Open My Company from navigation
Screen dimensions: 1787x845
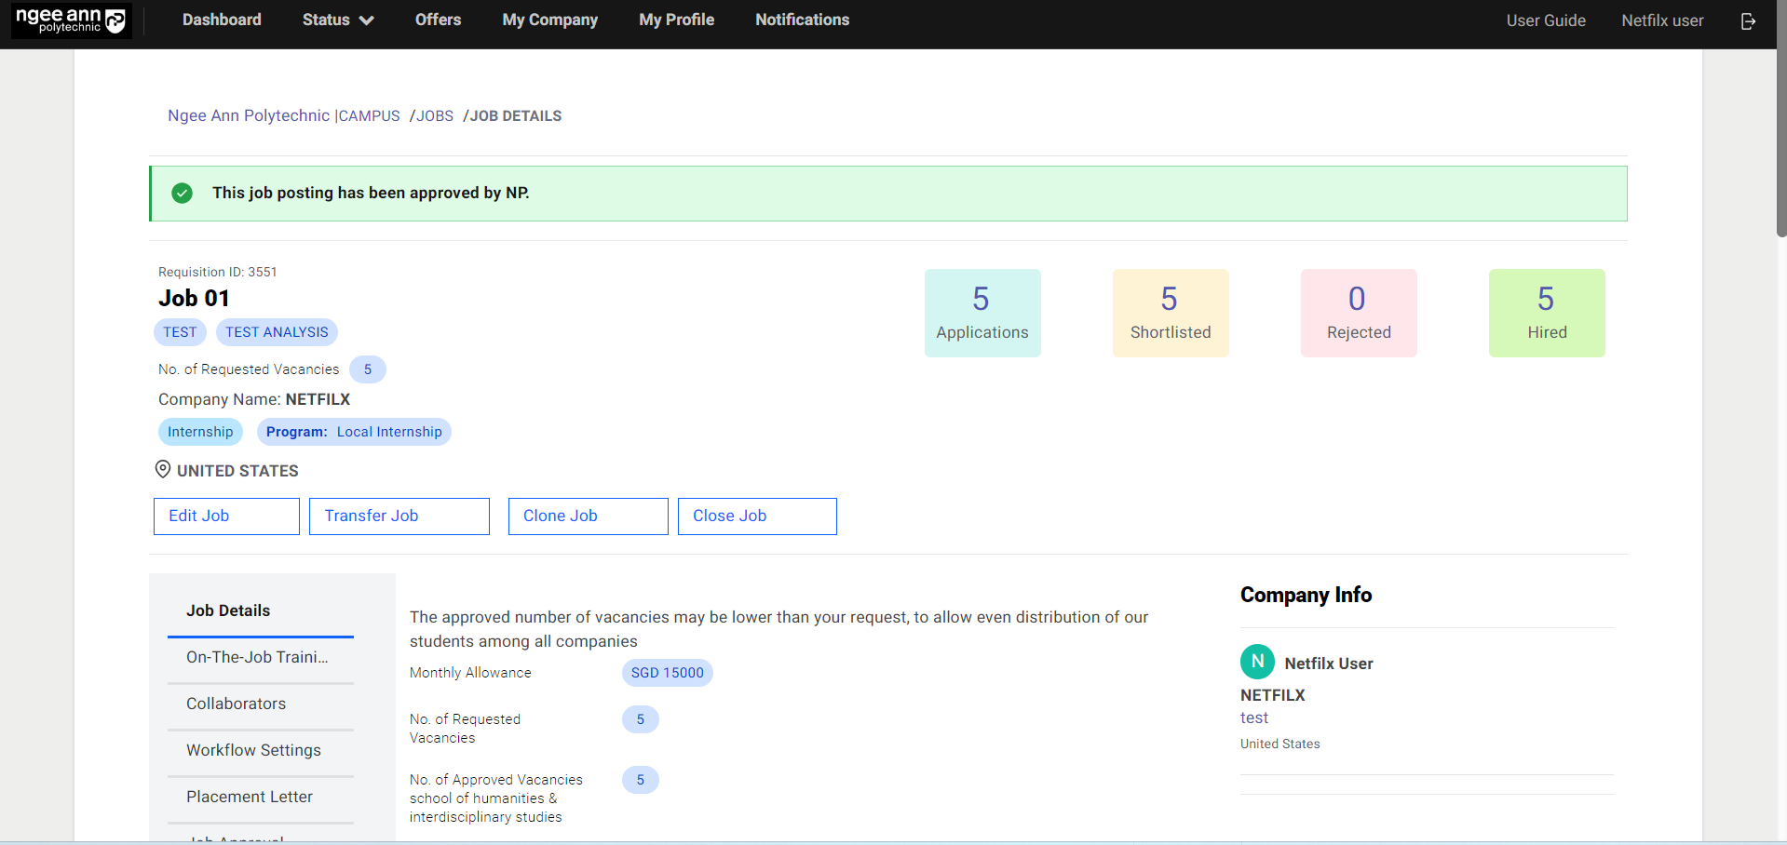point(549,20)
